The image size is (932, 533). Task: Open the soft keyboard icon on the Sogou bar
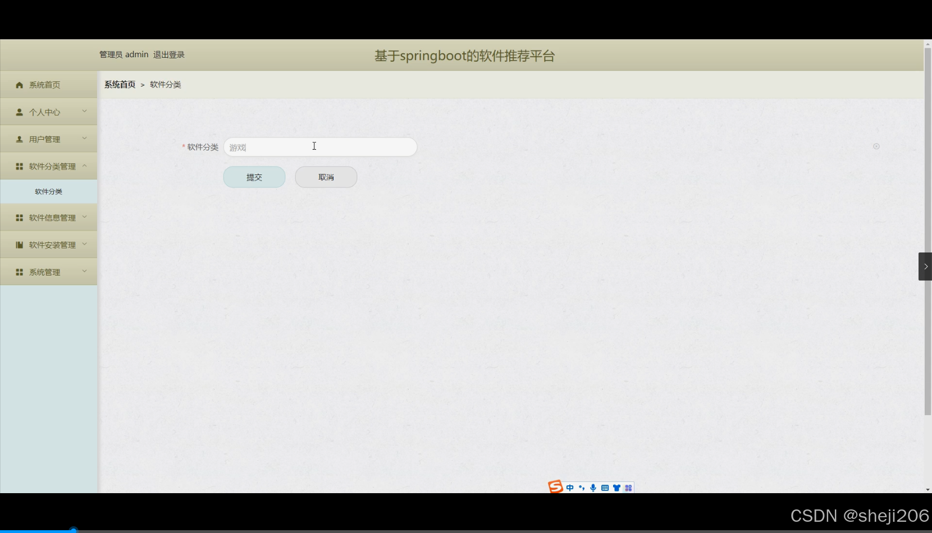(x=605, y=487)
